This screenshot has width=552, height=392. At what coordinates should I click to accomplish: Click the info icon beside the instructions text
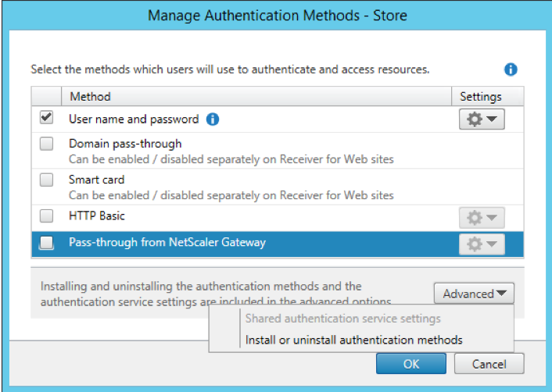pos(511,69)
